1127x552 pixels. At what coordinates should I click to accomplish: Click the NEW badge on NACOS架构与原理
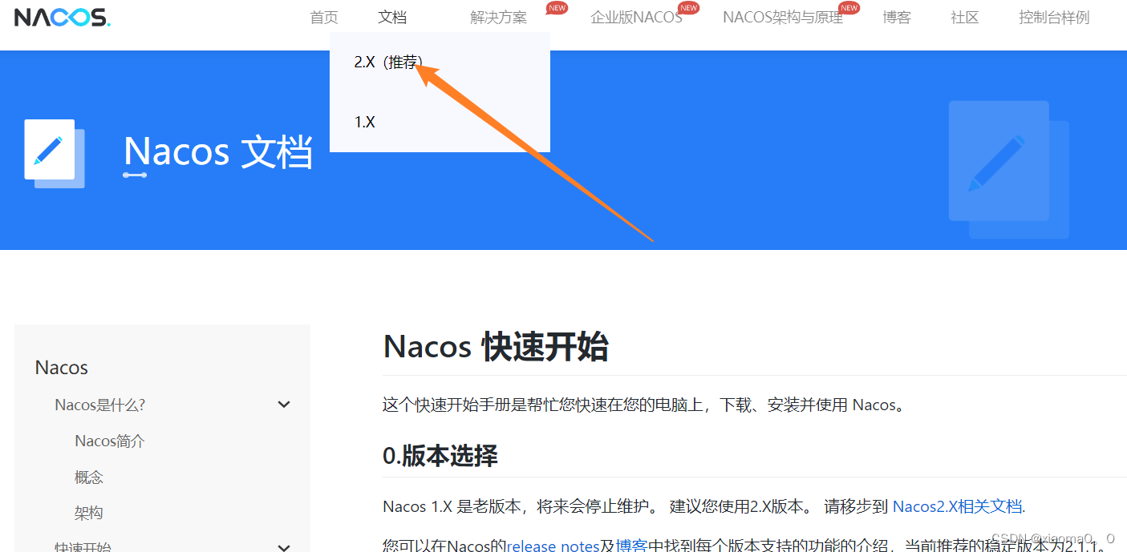[849, 8]
